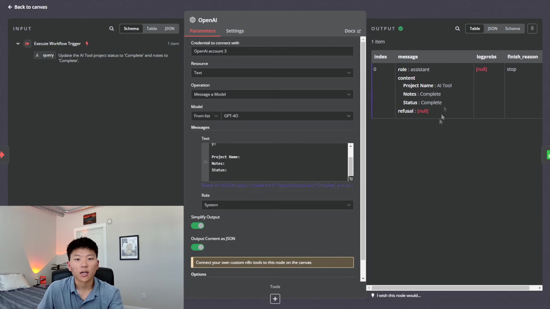Click the Execute Workflow Trigger node icon
Viewport: 550px width, 309px height.
click(27, 44)
